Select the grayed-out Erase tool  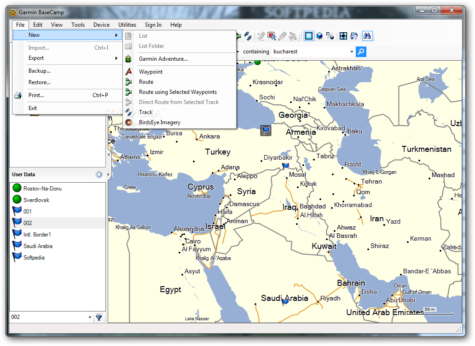282,36
